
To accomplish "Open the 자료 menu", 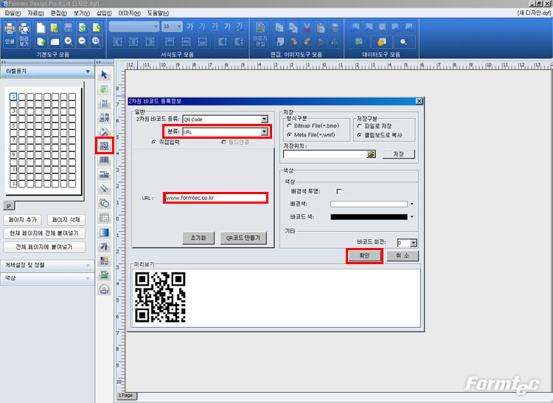I will pos(35,13).
